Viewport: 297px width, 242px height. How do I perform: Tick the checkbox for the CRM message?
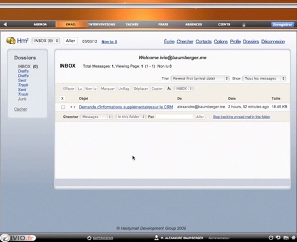(63, 107)
